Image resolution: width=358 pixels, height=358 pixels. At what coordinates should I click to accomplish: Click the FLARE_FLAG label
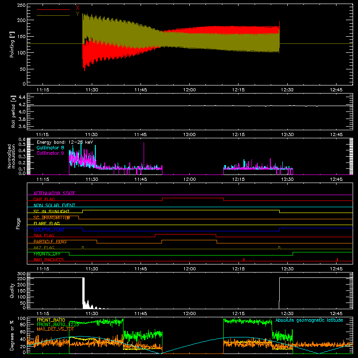(x=47, y=223)
